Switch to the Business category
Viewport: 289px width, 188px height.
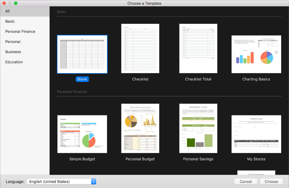click(13, 52)
